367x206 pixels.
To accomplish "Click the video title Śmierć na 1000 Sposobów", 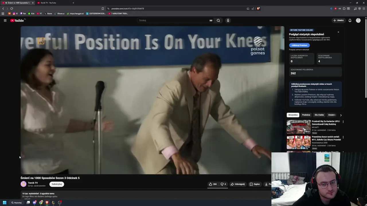I will click(x=50, y=178).
